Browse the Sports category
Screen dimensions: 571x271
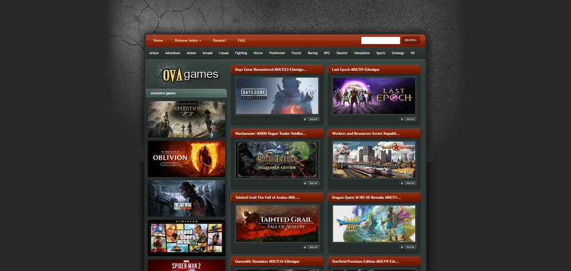pos(381,53)
